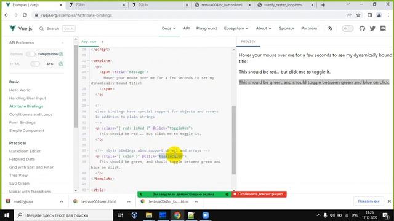Image resolution: width=394 pixels, height=221 pixels.
Task: Show hidden system tray icons
Action: [318, 215]
